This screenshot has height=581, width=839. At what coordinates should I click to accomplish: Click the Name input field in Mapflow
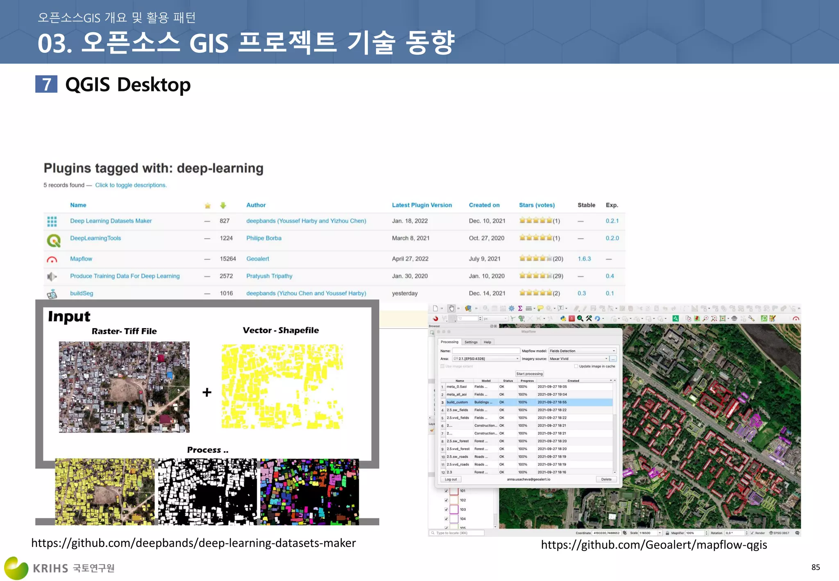(x=486, y=351)
